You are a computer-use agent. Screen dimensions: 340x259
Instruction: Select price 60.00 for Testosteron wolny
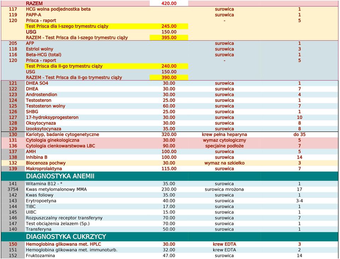click(169, 106)
